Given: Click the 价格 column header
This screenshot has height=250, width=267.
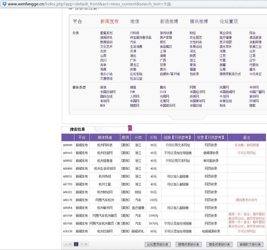Looking at the screenshot, I should (153, 138).
